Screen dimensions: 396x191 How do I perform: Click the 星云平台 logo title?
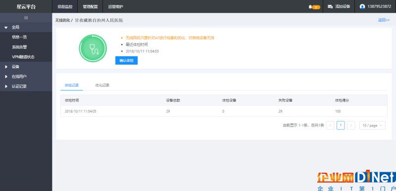(x=26, y=7)
